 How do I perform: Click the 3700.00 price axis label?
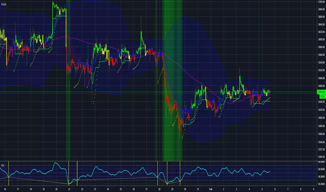321,2
